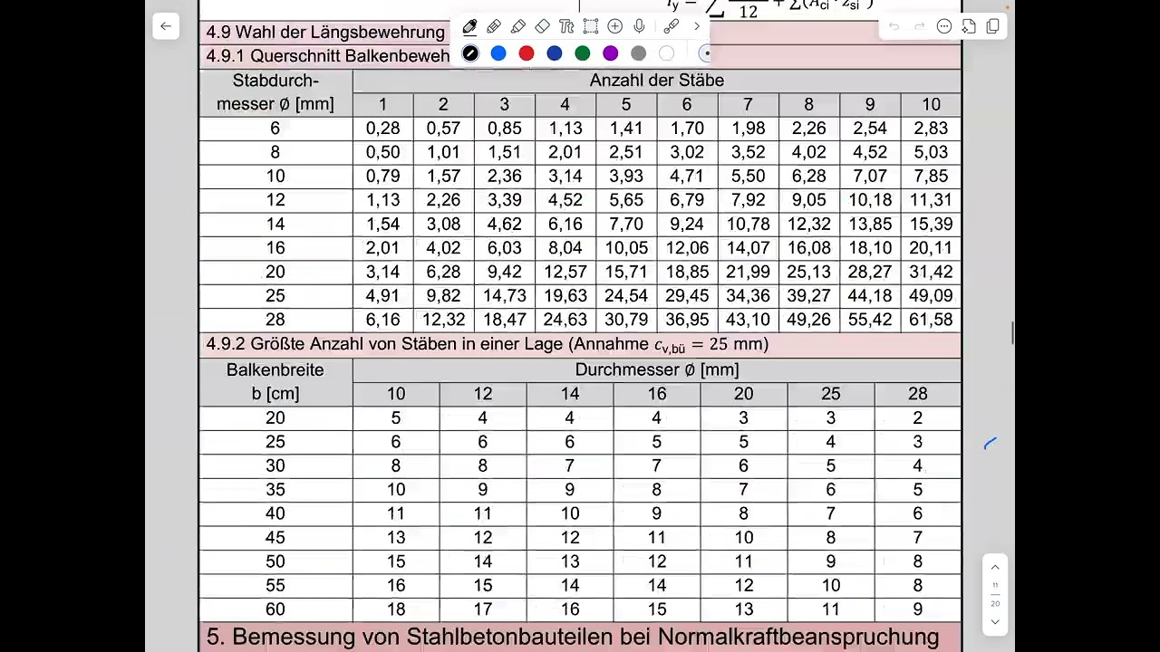
Task: Select the highlighter marker tool
Action: click(518, 26)
